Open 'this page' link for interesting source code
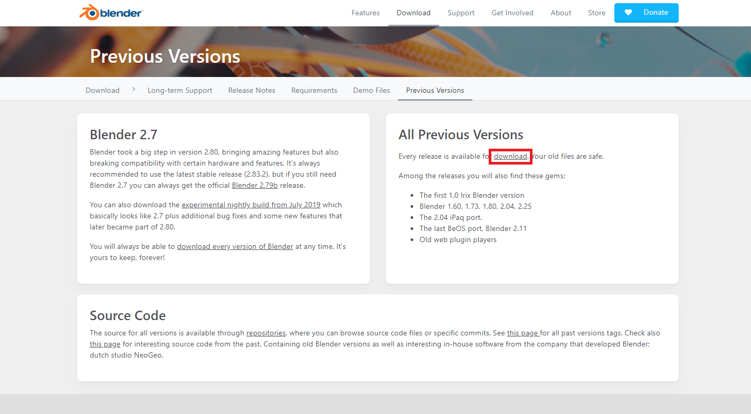 (x=105, y=344)
